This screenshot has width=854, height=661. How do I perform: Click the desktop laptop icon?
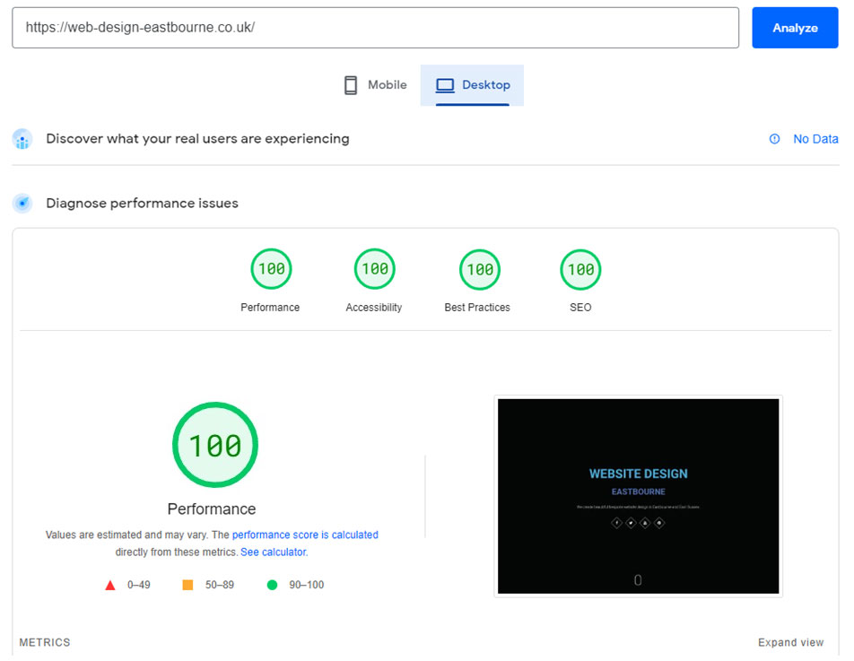(x=445, y=85)
